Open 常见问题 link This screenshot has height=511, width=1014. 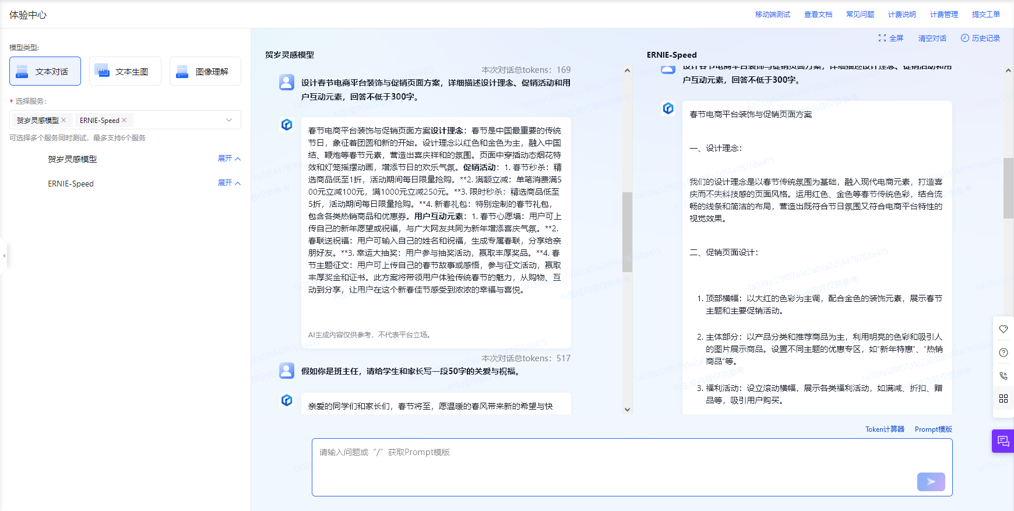click(860, 15)
